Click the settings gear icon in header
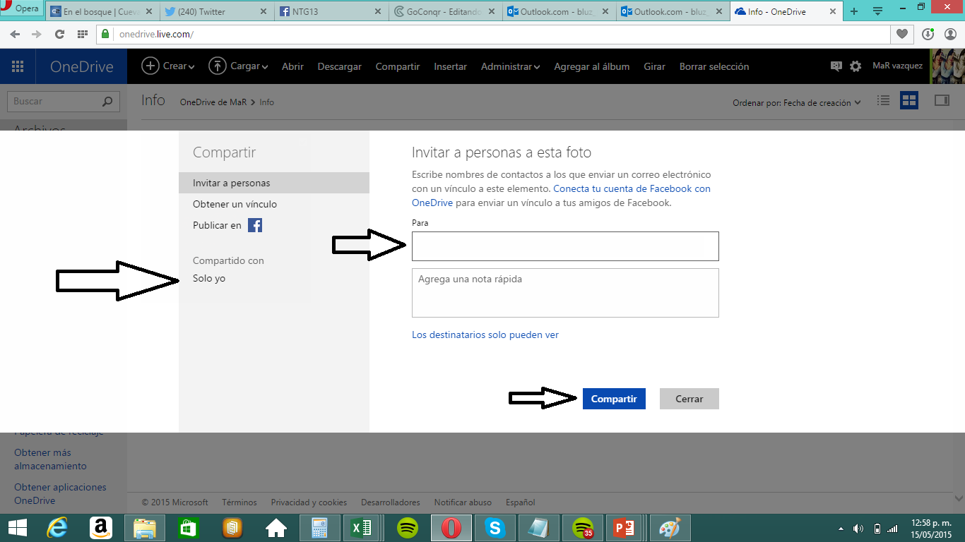 coord(856,66)
